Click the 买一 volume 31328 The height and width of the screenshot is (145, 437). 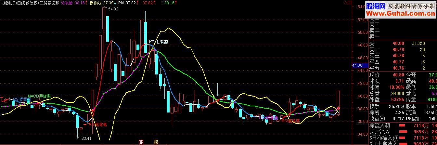(x=418, y=43)
